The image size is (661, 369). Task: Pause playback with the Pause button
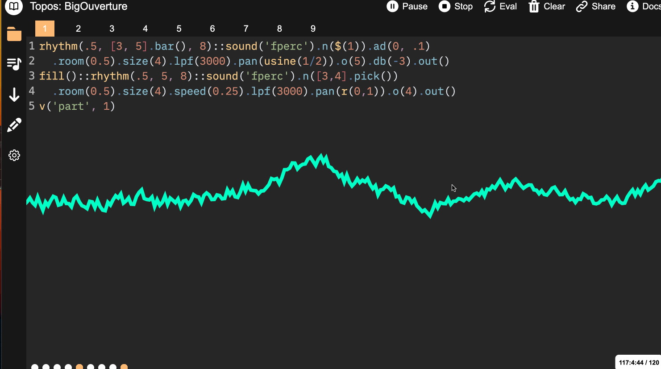point(407,7)
